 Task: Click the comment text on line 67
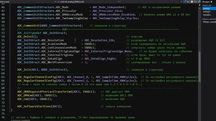click(x=80, y=84)
